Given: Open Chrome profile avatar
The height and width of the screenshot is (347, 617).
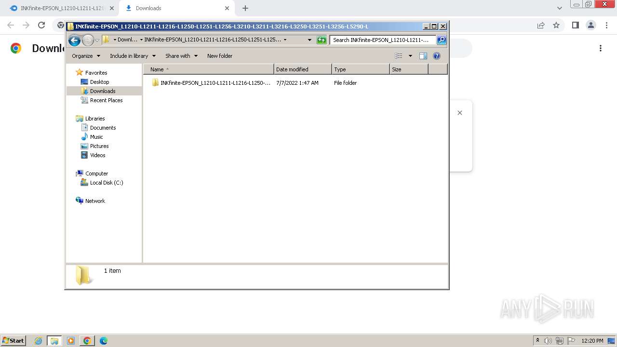Looking at the screenshot, I should pos(590,25).
